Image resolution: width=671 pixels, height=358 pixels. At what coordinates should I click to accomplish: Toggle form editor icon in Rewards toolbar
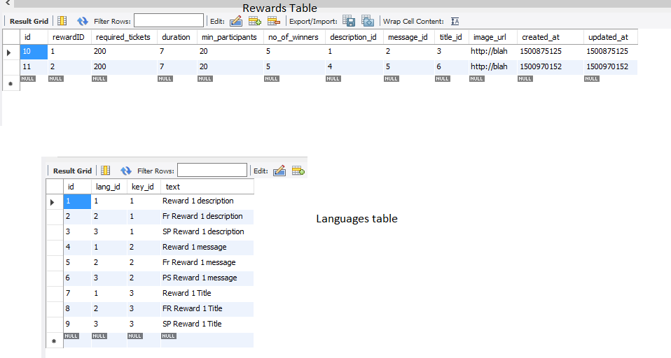click(x=62, y=21)
